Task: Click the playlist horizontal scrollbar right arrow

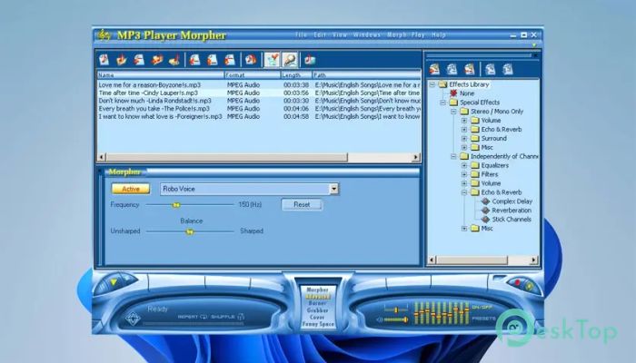Action: (x=416, y=157)
